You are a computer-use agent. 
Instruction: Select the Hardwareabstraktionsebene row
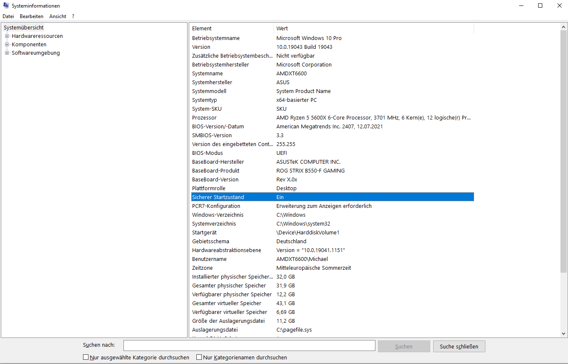[332, 250]
